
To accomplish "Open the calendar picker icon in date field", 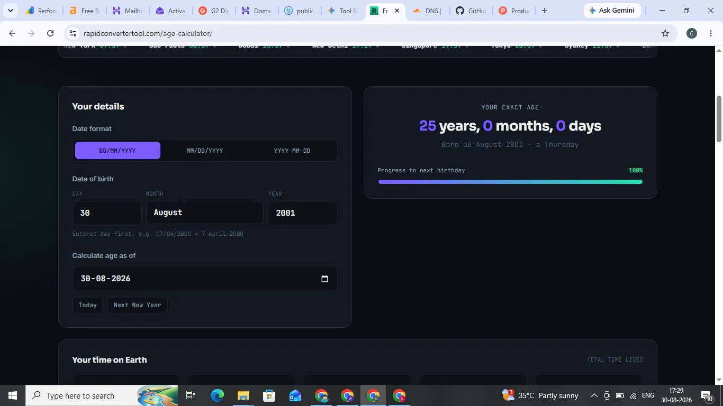I will click(324, 279).
